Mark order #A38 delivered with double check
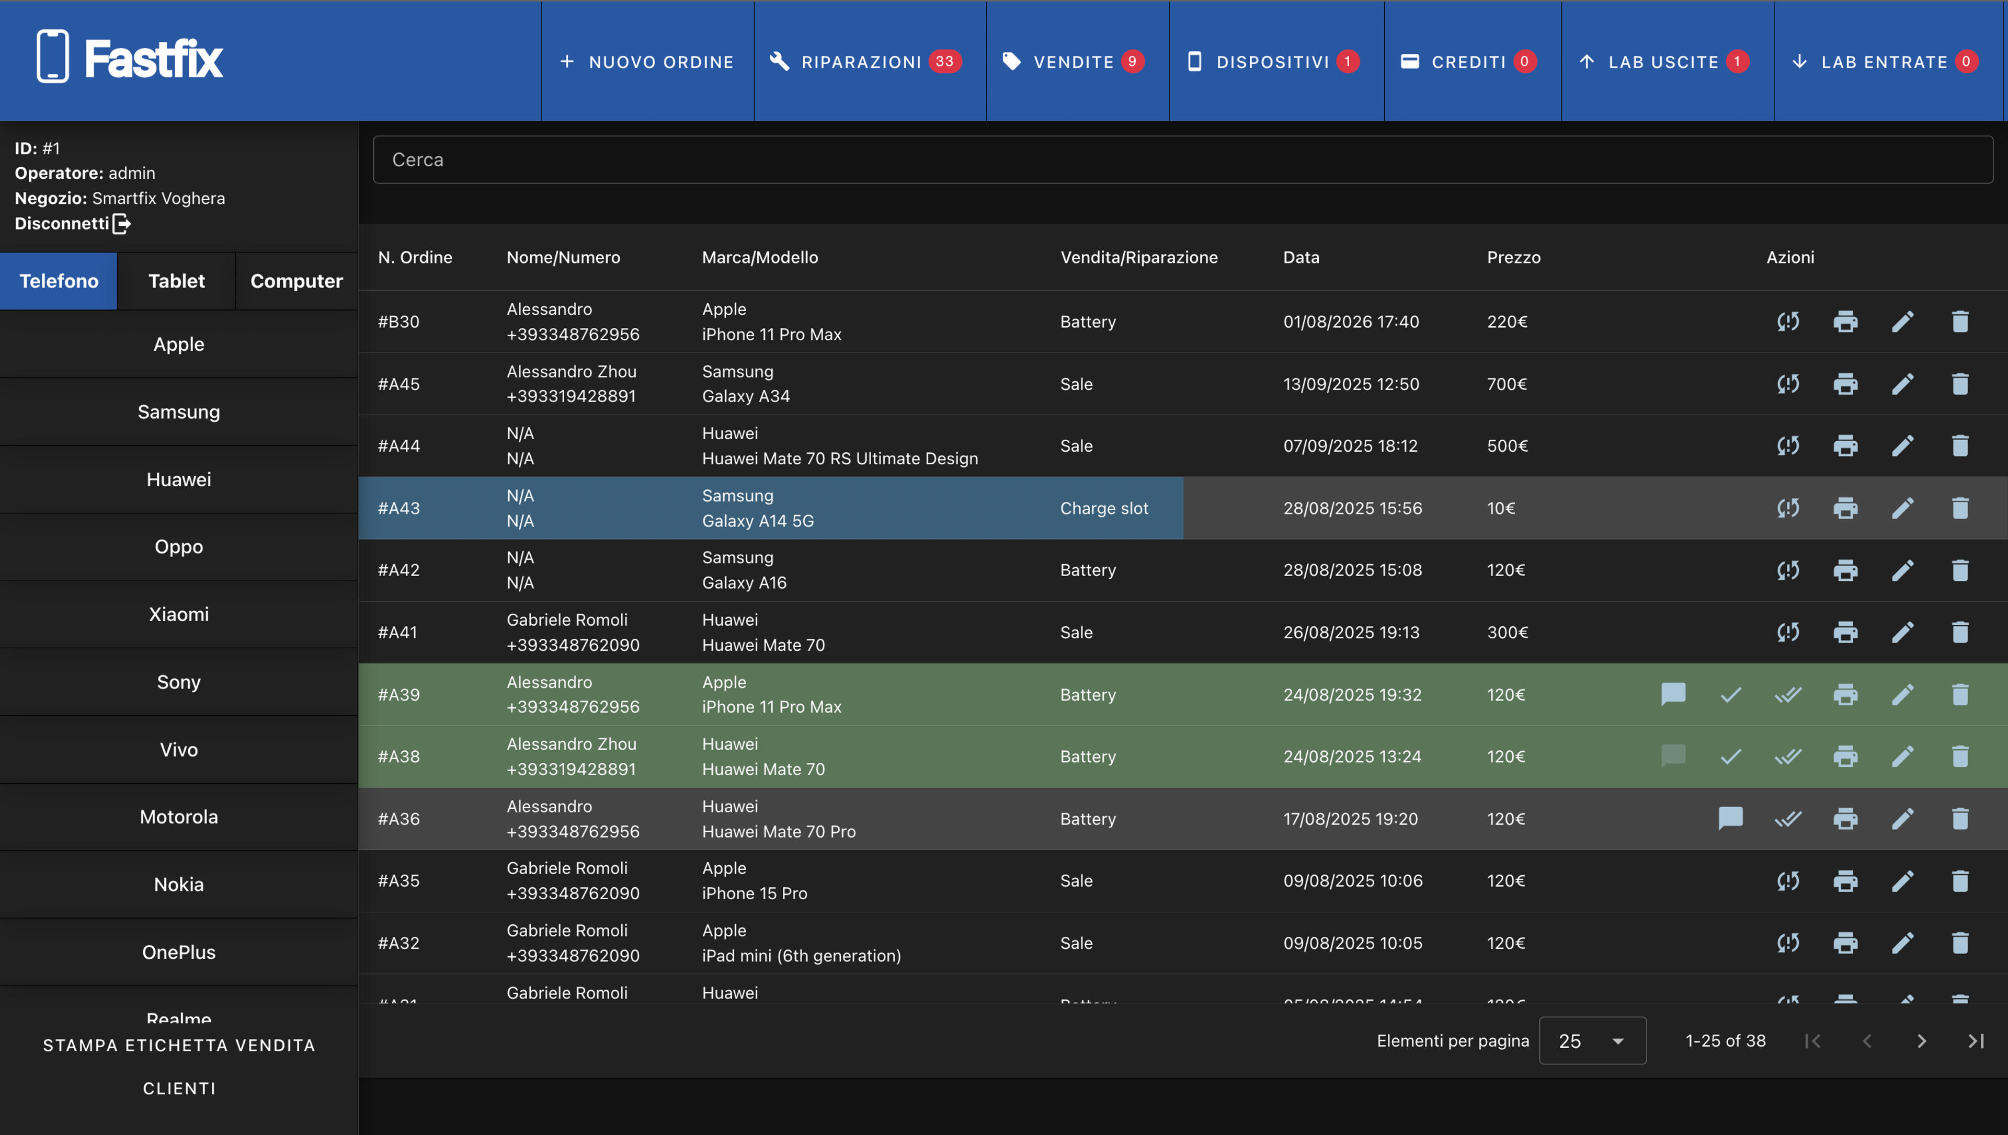The width and height of the screenshot is (2008, 1135). pyautogui.click(x=1788, y=756)
